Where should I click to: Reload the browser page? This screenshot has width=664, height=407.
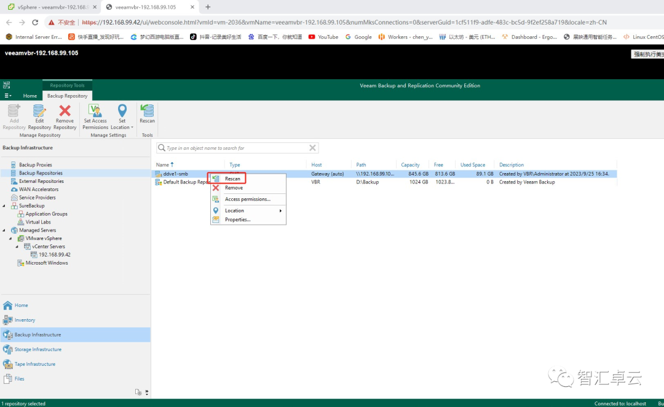35,22
